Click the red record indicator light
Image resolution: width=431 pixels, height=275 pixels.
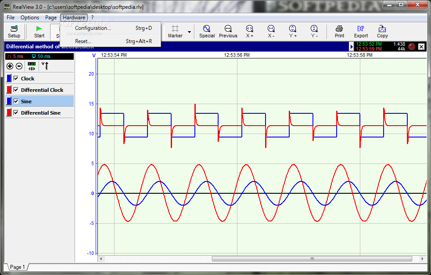[412, 47]
